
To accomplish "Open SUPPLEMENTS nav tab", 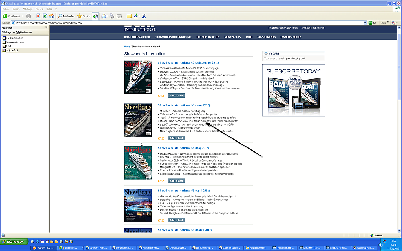I will point(267,37).
